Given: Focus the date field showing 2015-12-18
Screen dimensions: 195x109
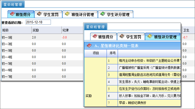Looking at the screenshot, I should 38,22.
